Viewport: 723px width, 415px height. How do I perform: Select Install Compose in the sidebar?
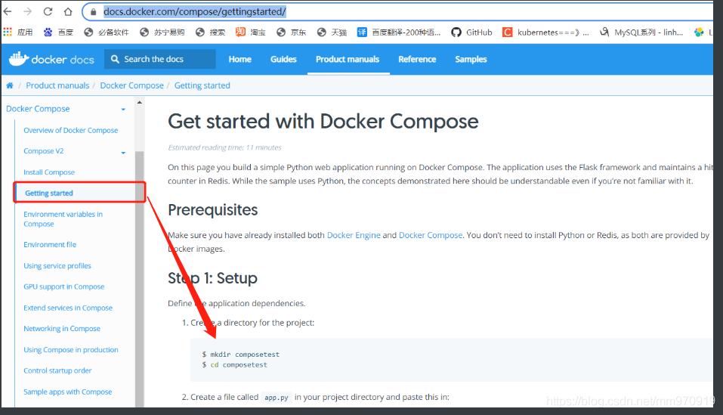pyautogui.click(x=49, y=172)
